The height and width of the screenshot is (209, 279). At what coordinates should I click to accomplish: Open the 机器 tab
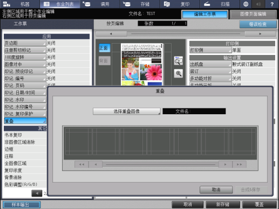20,4
